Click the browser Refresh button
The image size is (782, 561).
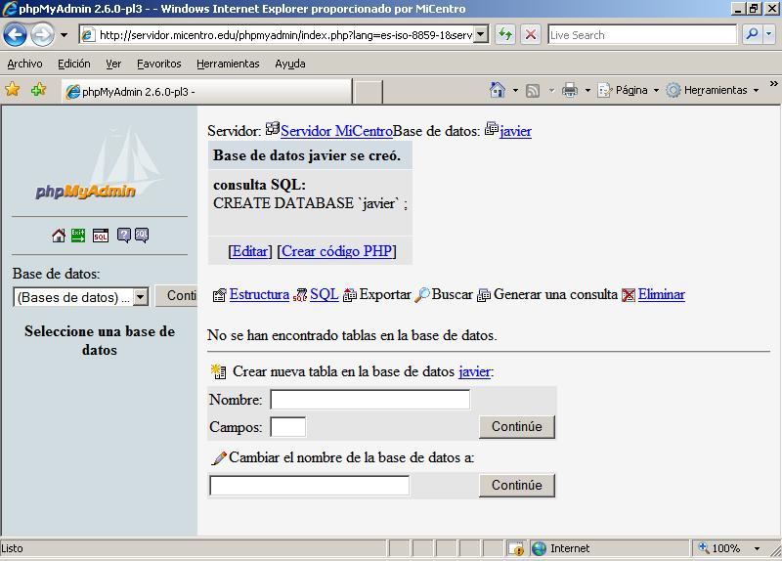point(504,34)
